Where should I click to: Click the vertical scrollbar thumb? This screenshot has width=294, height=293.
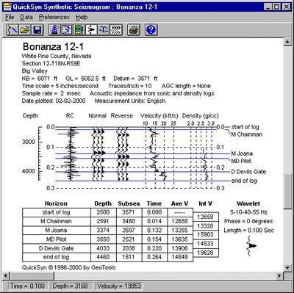287,191
